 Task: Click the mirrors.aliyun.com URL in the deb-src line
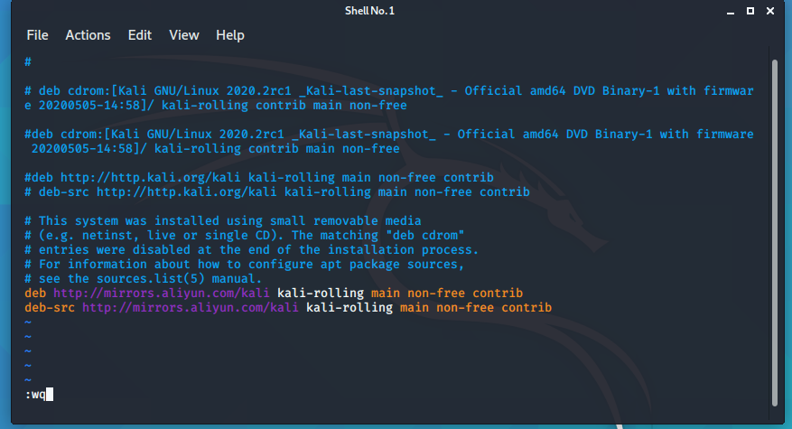coord(191,307)
